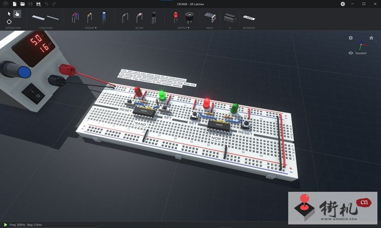The height and width of the screenshot is (228, 381).
Task: Pick the Label notation component
Action: click(249, 18)
